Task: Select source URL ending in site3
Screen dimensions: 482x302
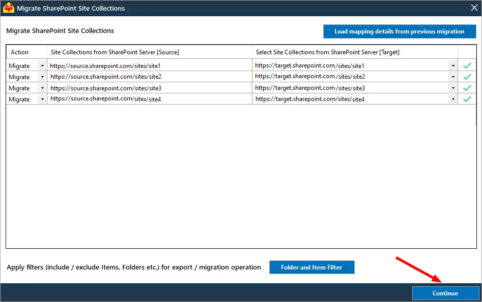Action: [106, 88]
